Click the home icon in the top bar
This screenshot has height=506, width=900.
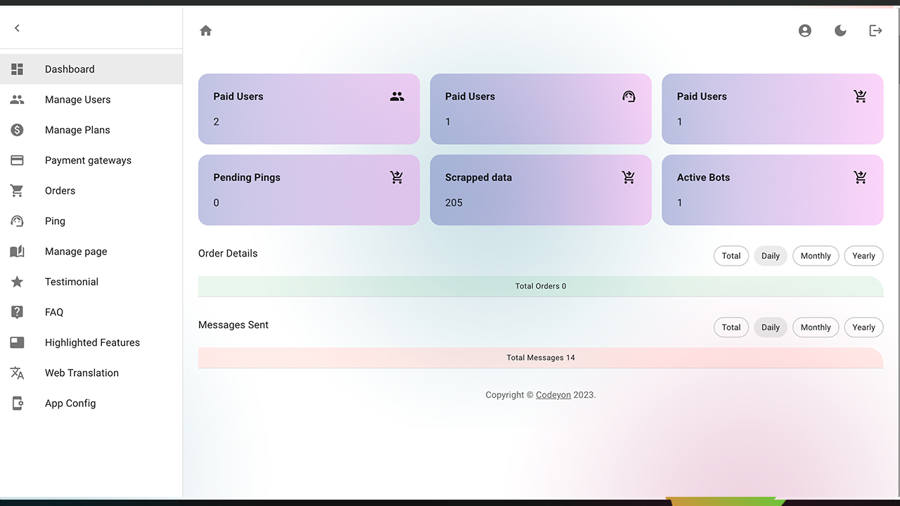pyautogui.click(x=205, y=30)
